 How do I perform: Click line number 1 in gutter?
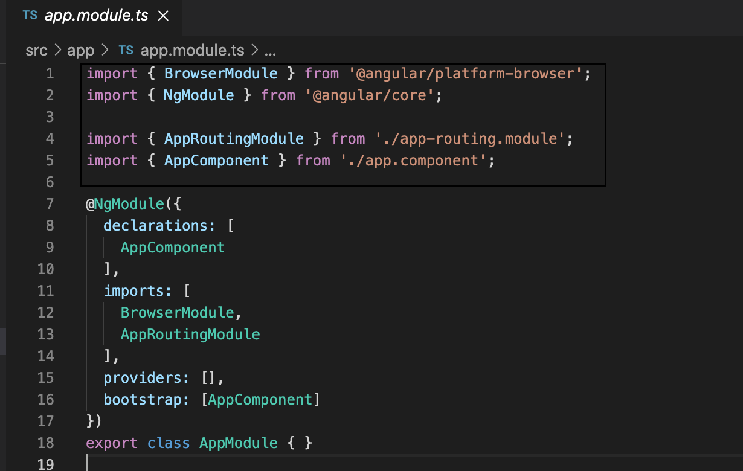click(x=50, y=74)
